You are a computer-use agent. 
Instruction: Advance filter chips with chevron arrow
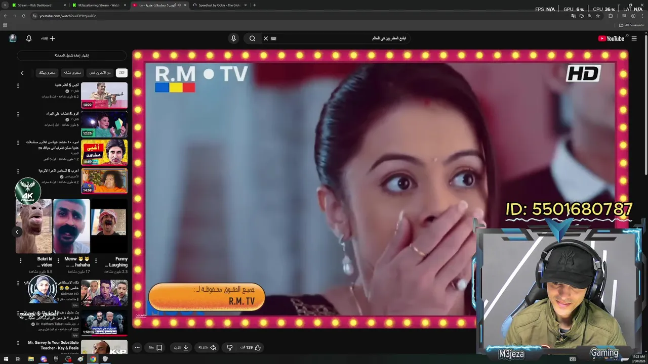[x=22, y=73]
